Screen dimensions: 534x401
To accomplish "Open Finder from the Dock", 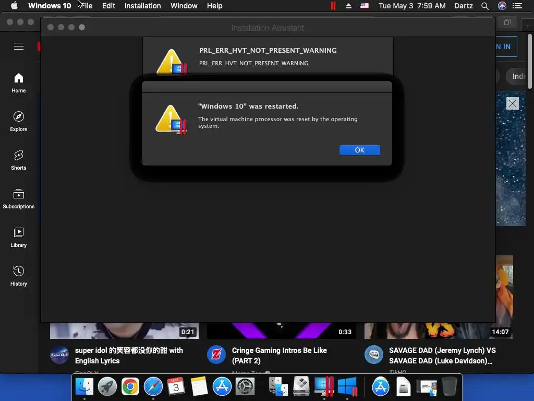I will click(84, 387).
